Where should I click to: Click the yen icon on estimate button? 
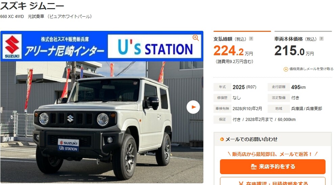[x=241, y=184]
